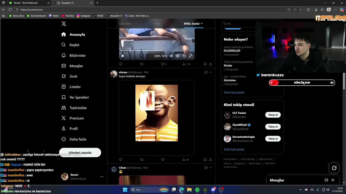Share the video post
Image resolution: width=346 pixels, height=194 pixels.
coord(211,64)
